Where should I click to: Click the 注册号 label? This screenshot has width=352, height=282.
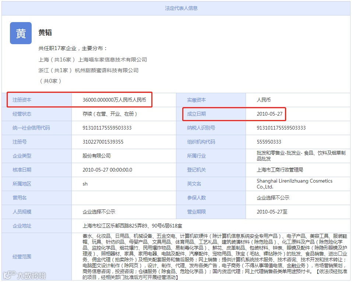pos(20,142)
